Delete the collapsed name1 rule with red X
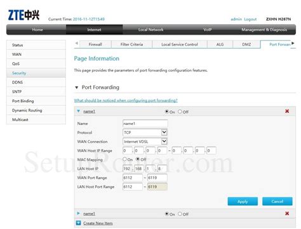301x229 pixels. tap(287, 213)
